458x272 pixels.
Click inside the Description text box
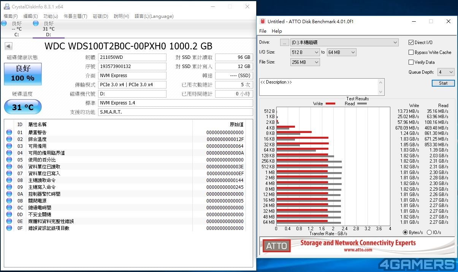click(319, 87)
